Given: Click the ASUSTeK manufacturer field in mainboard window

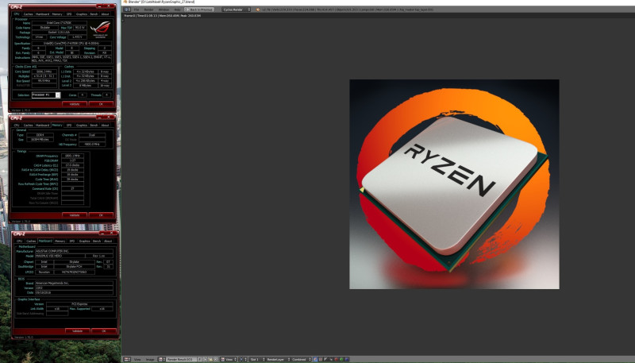Looking at the screenshot, I should (x=74, y=251).
